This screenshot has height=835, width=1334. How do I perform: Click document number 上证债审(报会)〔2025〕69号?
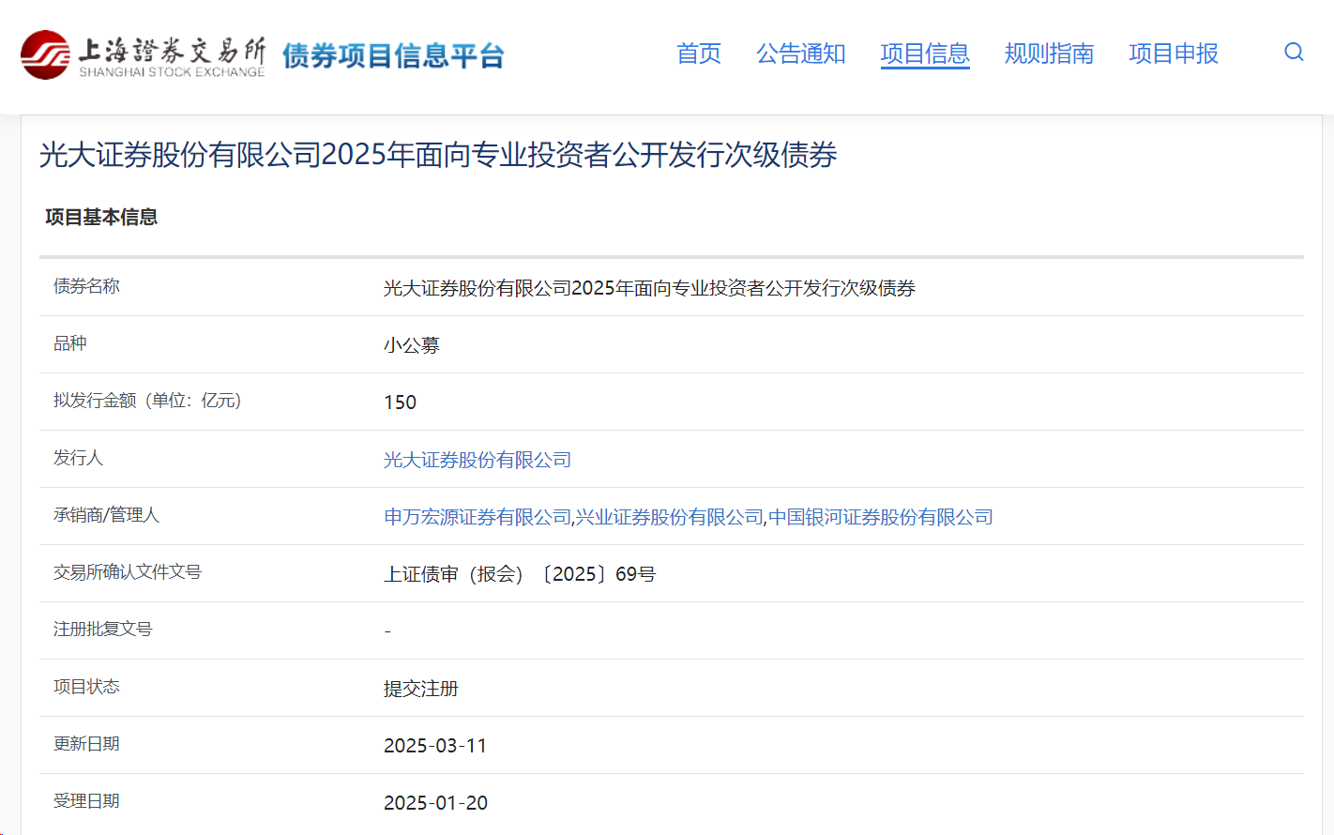pyautogui.click(x=520, y=574)
